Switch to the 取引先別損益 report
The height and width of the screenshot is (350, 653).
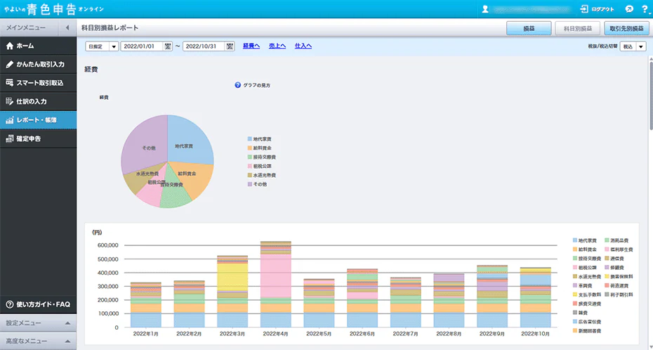(x=627, y=28)
